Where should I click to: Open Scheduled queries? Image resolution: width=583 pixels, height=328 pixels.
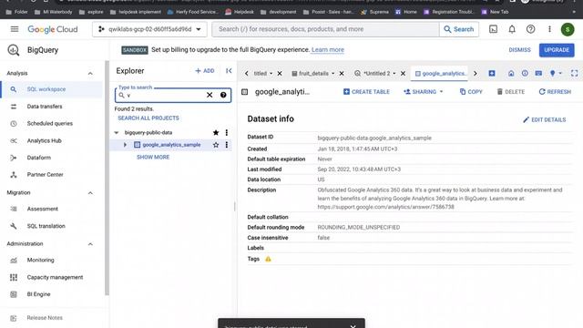click(x=50, y=124)
